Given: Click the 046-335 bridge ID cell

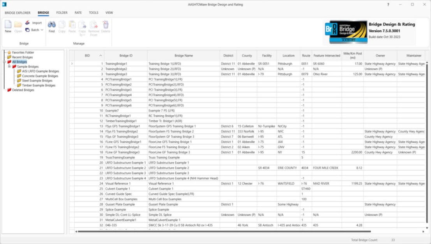Looking at the screenshot, I should (126, 225).
